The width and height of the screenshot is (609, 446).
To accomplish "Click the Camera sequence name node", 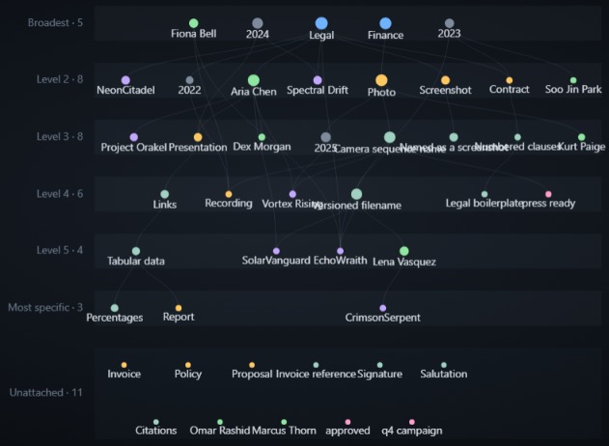I will pos(390,137).
